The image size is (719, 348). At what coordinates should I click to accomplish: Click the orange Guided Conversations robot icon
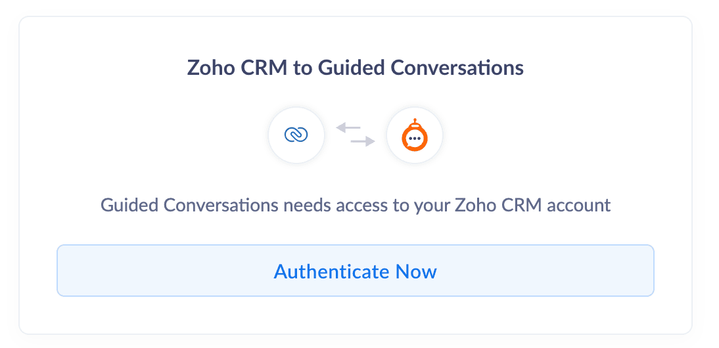click(414, 137)
